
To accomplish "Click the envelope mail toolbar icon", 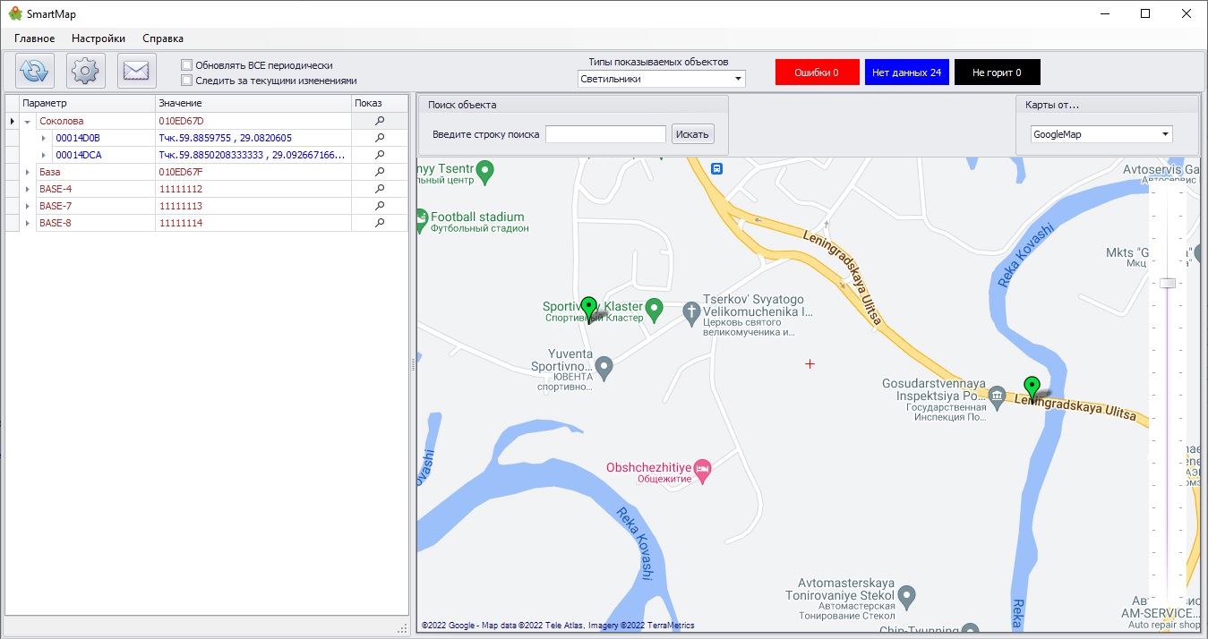I will [x=137, y=71].
